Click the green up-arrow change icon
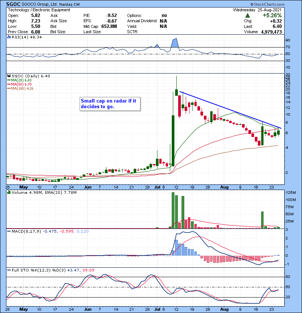The height and width of the screenshot is (313, 302). click(x=247, y=15)
